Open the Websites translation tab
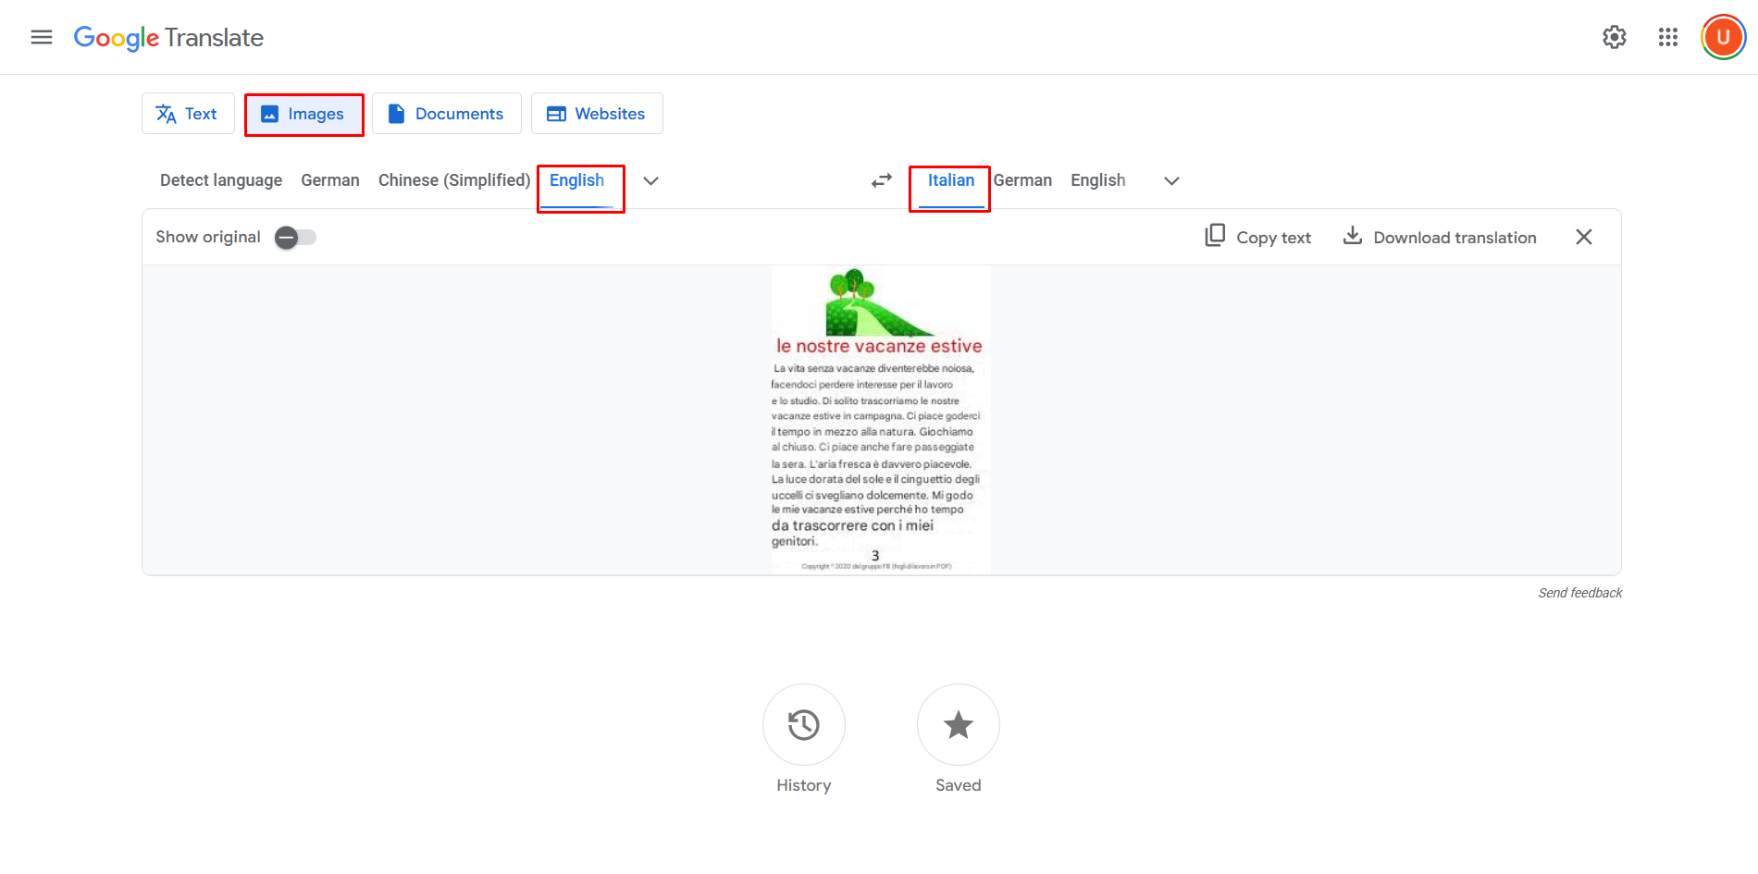Viewport: 1758px width, 874px height. tap(597, 113)
